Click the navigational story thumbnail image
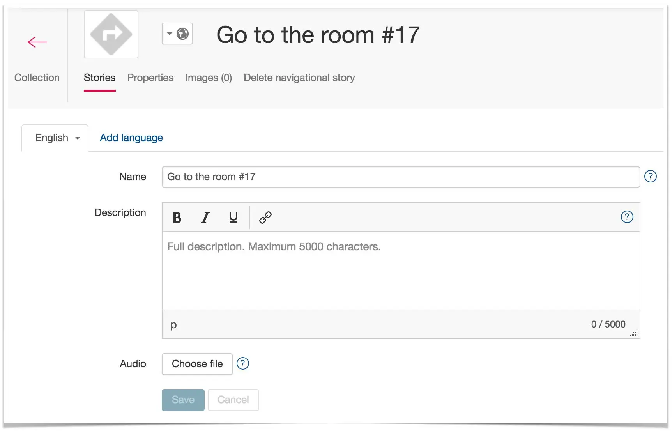The width and height of the screenshot is (672, 432). coord(111,34)
